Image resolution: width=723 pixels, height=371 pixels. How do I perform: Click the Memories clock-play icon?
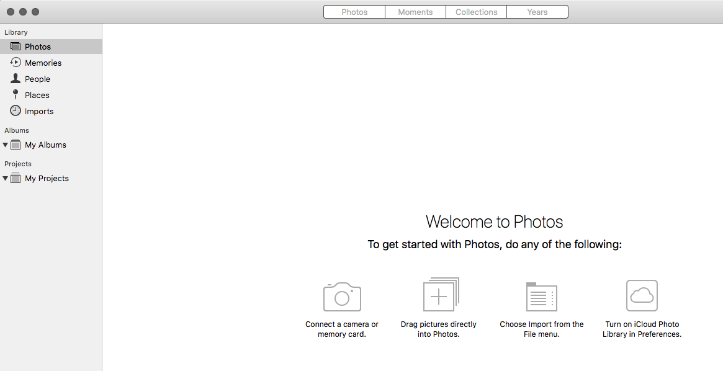pos(16,62)
